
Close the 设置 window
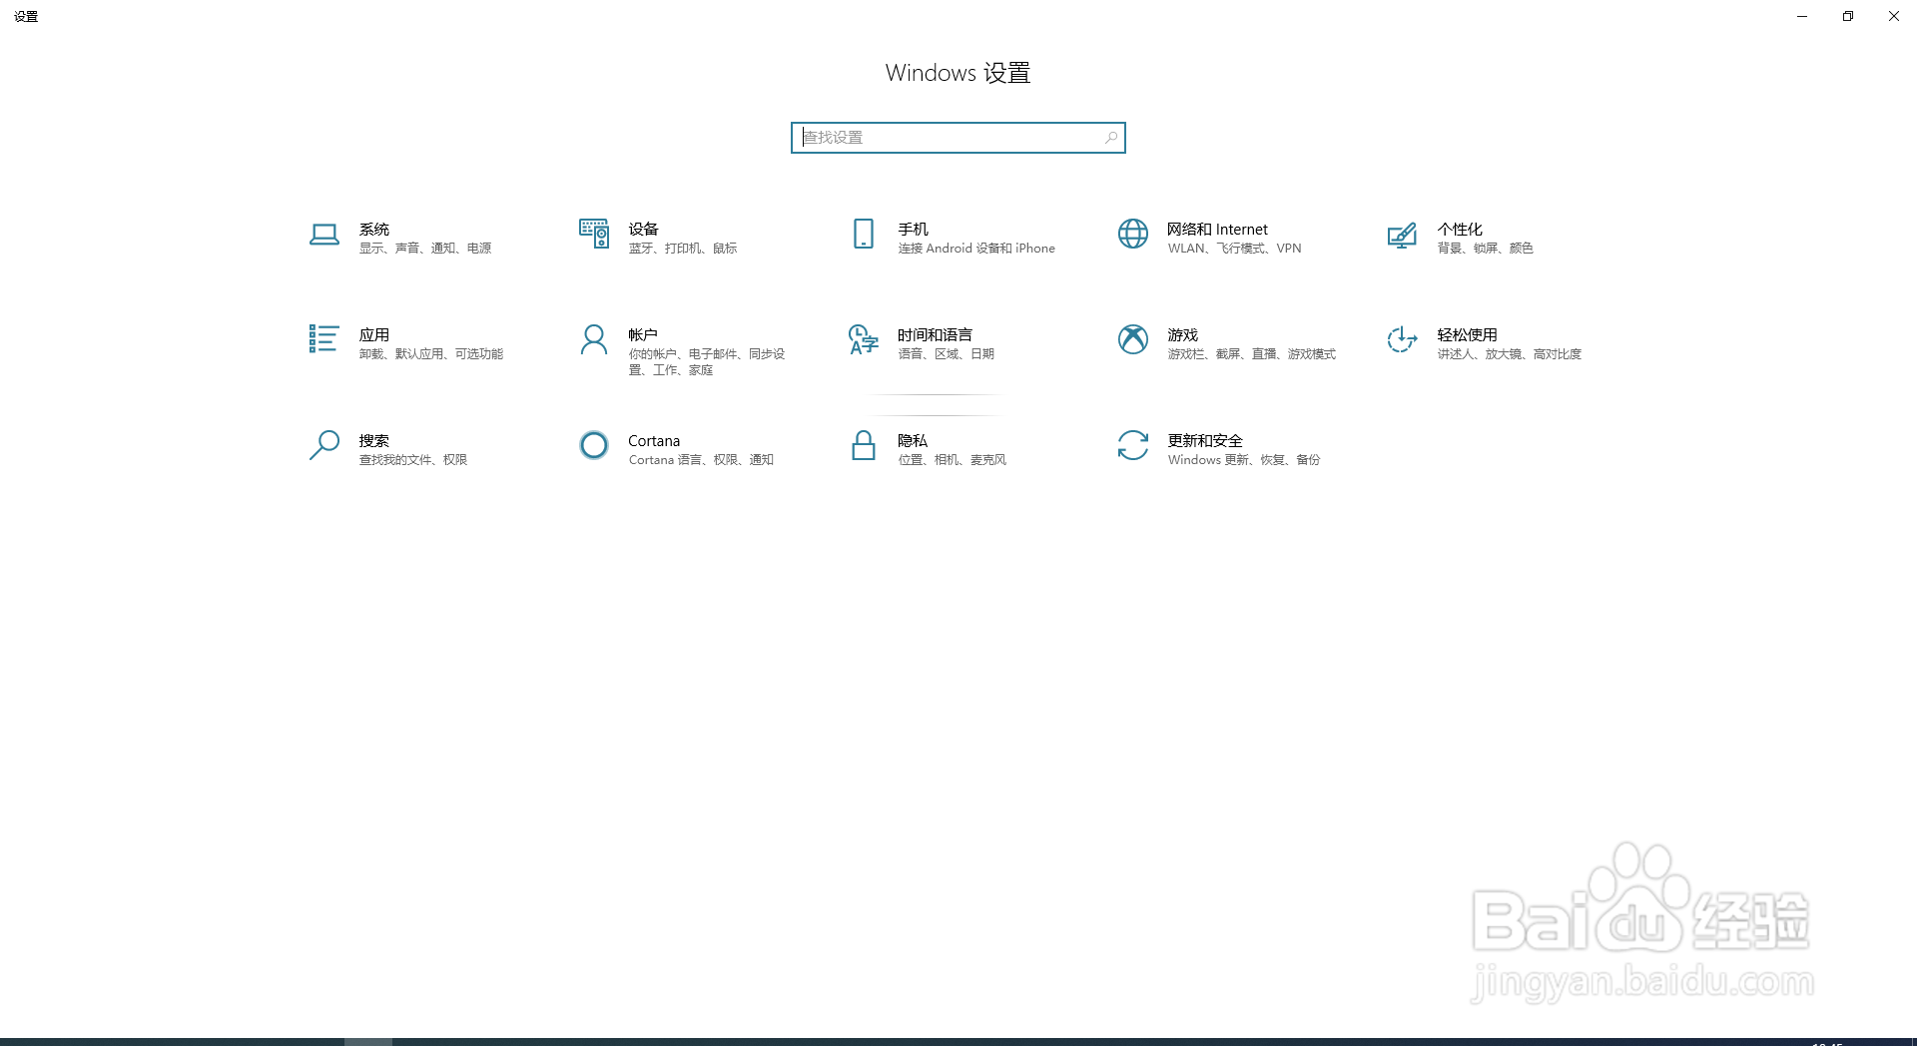tap(1894, 16)
